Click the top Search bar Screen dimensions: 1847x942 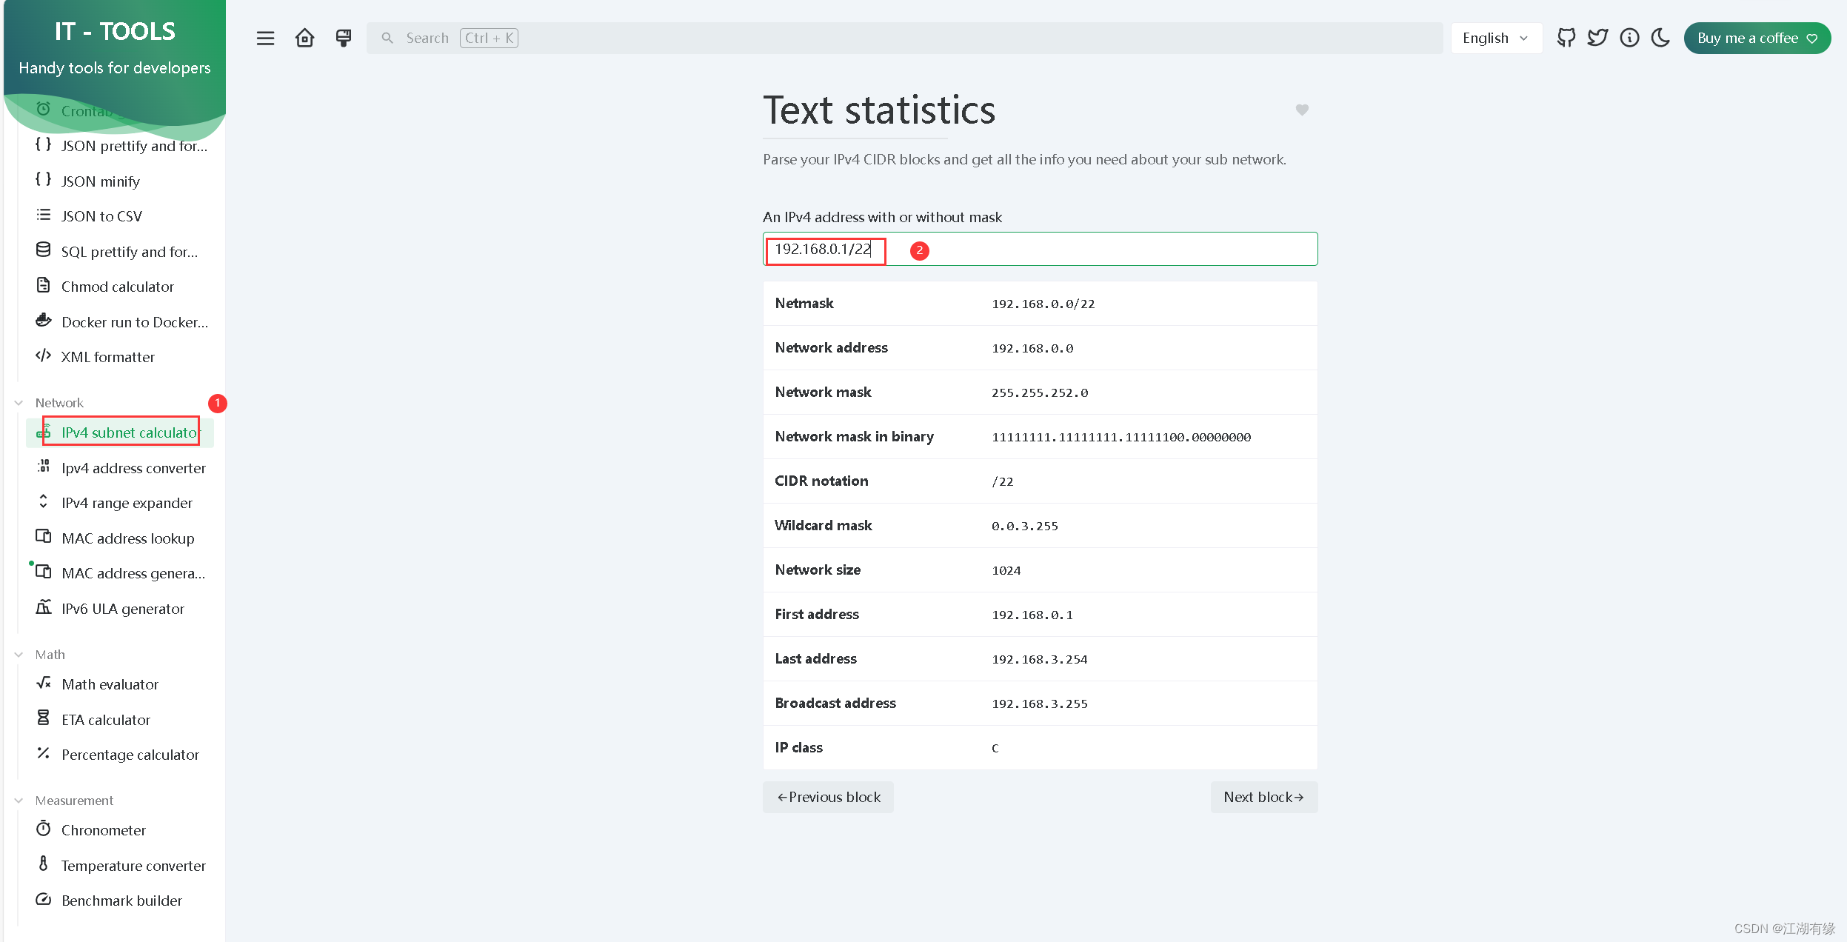click(904, 38)
